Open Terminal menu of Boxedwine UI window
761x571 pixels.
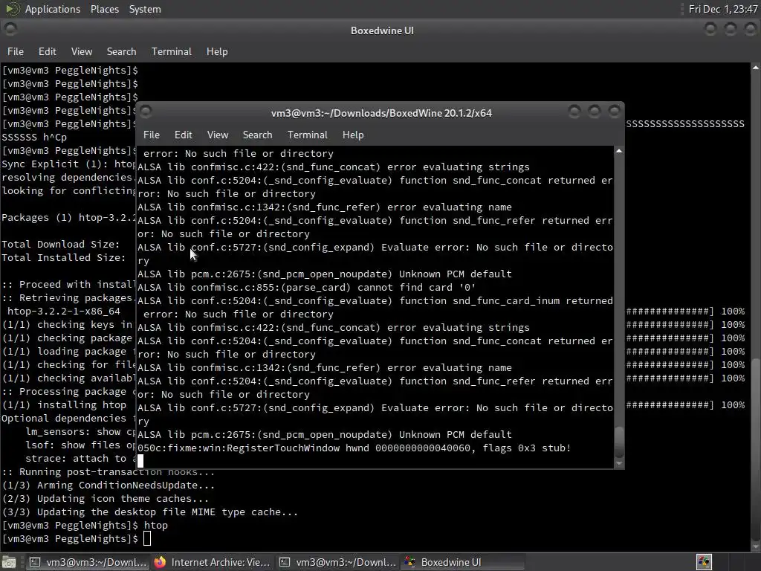(x=172, y=51)
